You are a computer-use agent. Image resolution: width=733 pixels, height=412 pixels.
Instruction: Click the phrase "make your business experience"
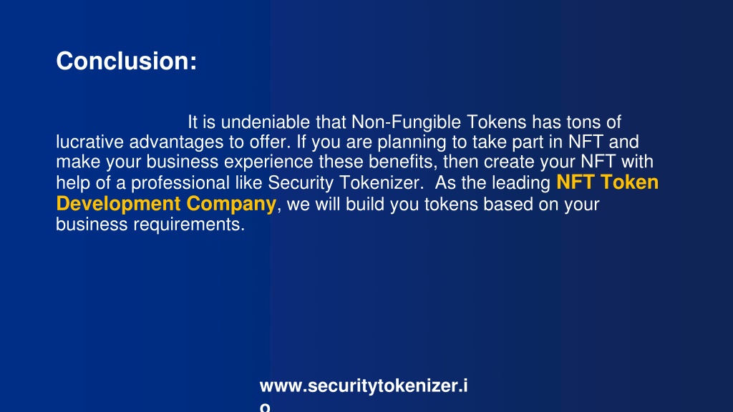point(185,162)
